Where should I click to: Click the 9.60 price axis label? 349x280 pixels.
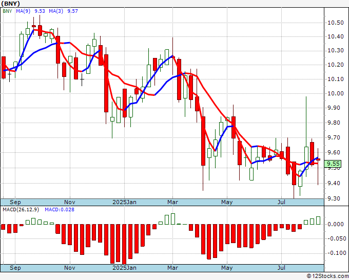point(334,153)
